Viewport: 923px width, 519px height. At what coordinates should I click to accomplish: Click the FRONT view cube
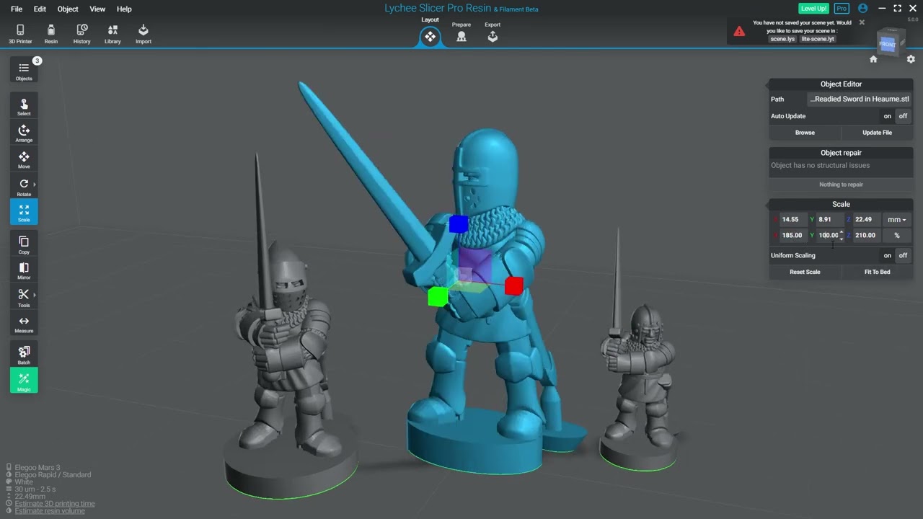tap(888, 45)
